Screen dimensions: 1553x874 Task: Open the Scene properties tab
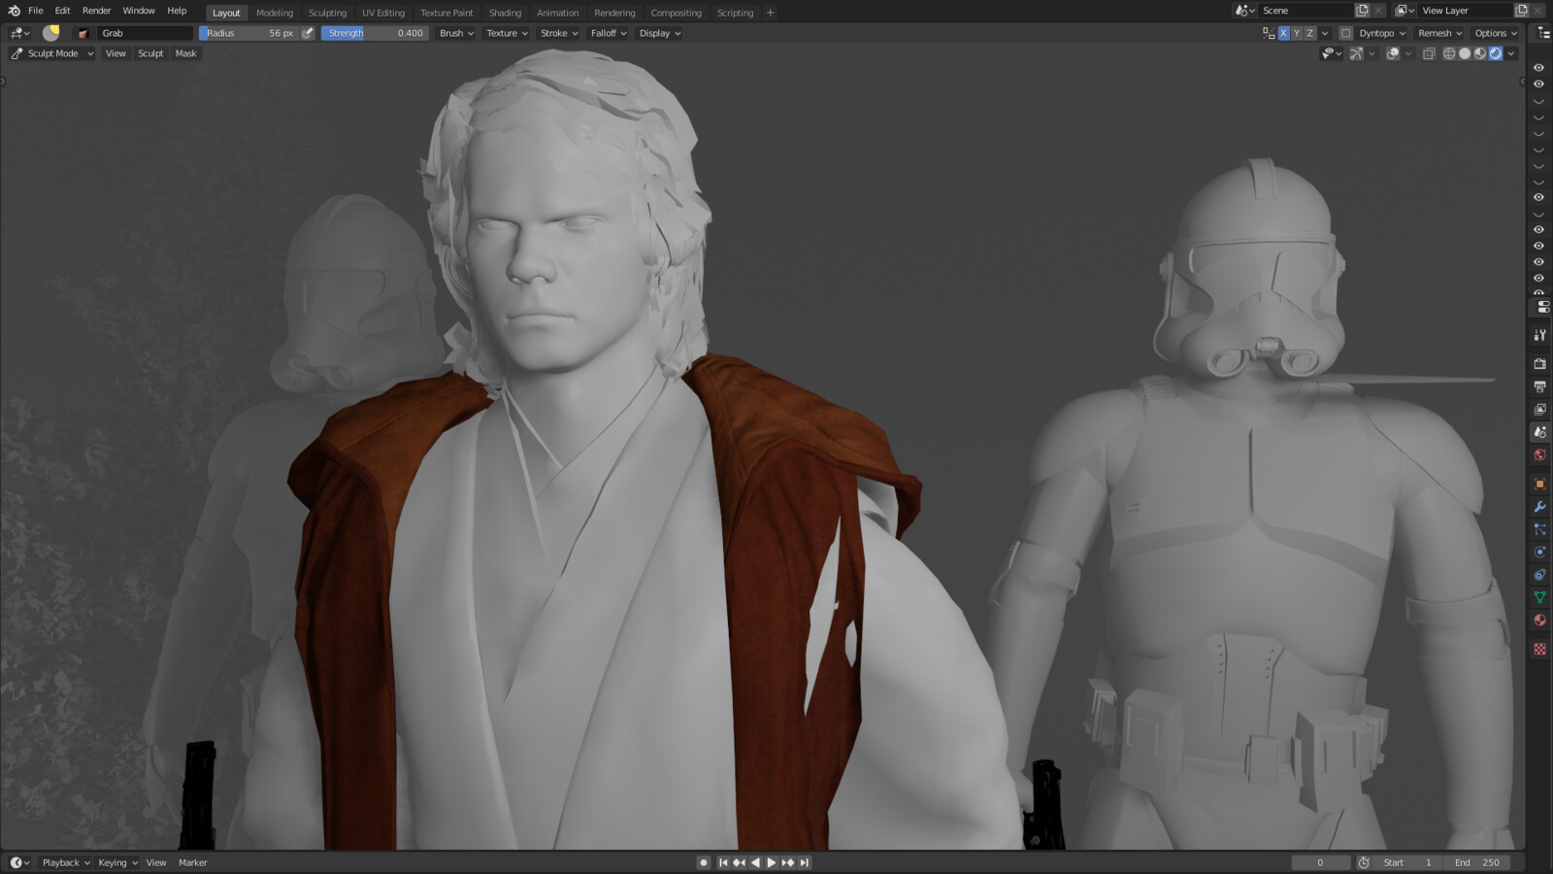click(1539, 432)
